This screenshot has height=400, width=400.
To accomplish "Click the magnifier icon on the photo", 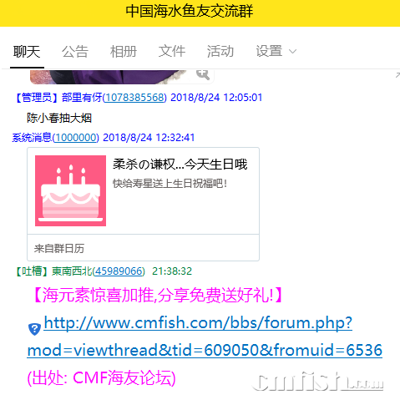I will 203,74.
